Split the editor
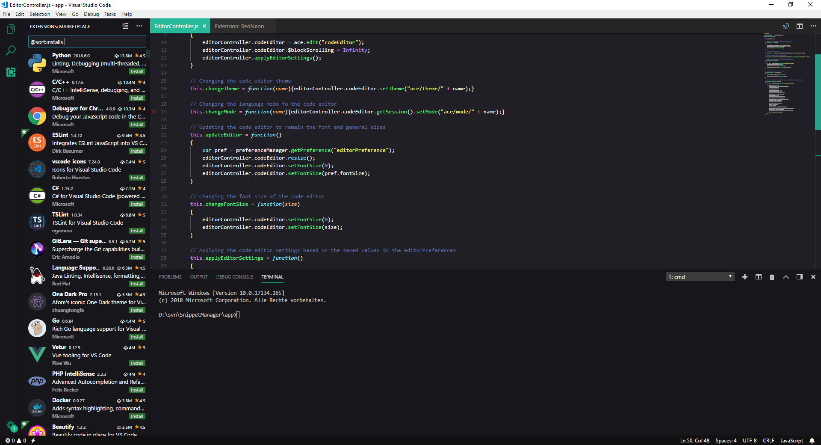Image resolution: width=821 pixels, height=445 pixels. [799, 26]
